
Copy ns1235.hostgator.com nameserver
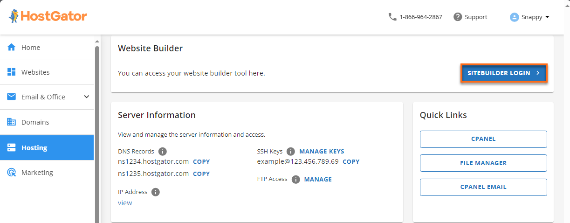(201, 174)
